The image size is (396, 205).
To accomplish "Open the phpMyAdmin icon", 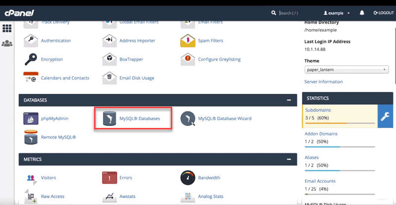I will pyautogui.click(x=31, y=119).
